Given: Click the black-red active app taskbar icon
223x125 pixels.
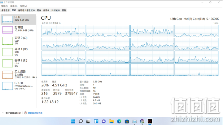Looking at the screenshot, I should [x=150, y=121].
